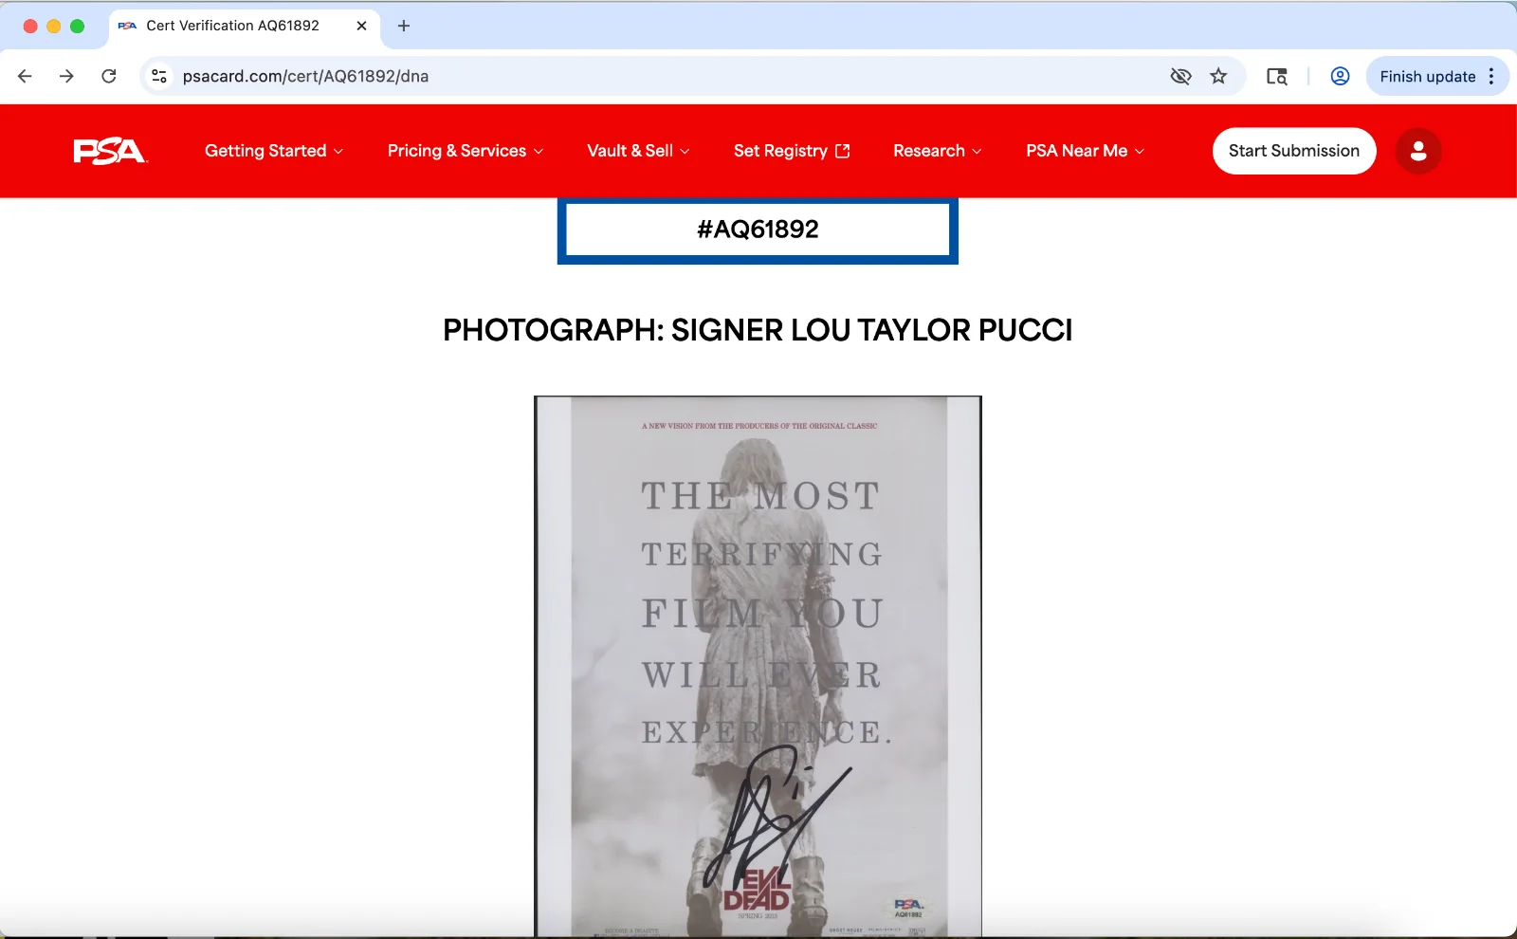Go back to previous page
The image size is (1517, 939).
25,76
